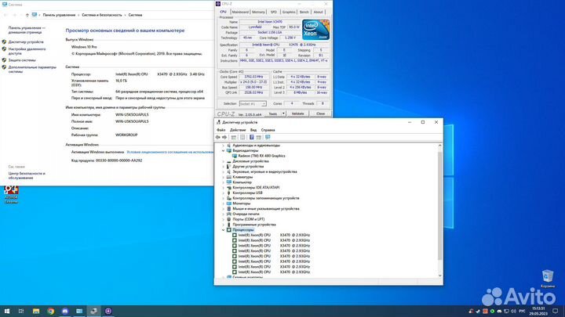Open the Вид menu in Device Manager

[253, 130]
